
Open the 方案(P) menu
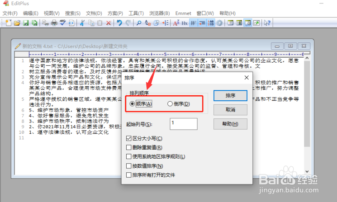click(x=115, y=13)
